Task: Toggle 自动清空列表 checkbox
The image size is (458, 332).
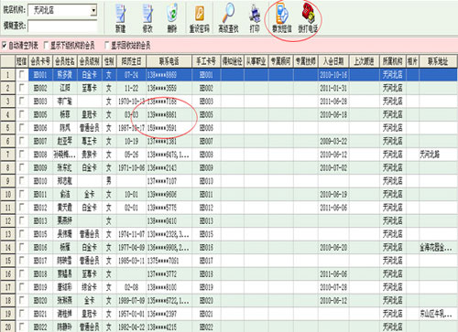Action: coord(5,46)
